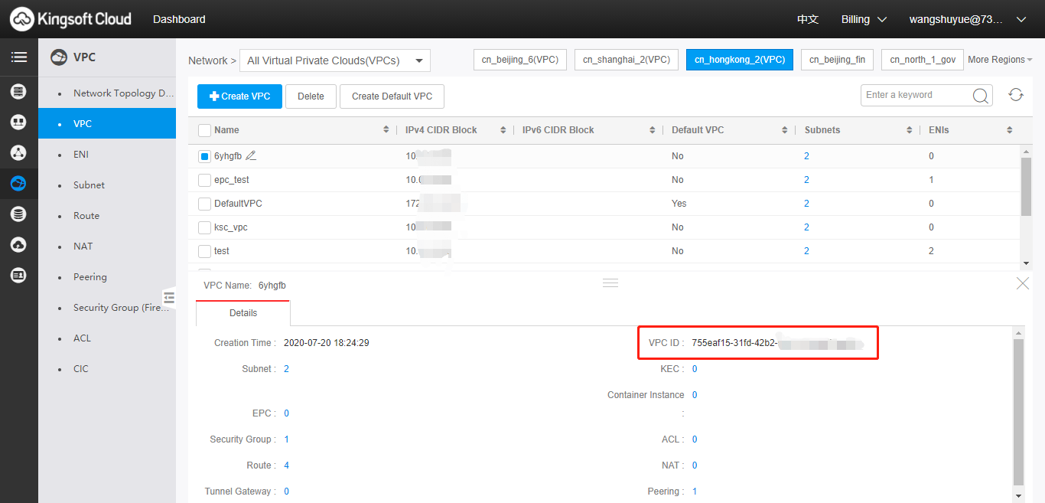The width and height of the screenshot is (1045, 503).
Task: Close the VPC details panel
Action: tap(1023, 283)
